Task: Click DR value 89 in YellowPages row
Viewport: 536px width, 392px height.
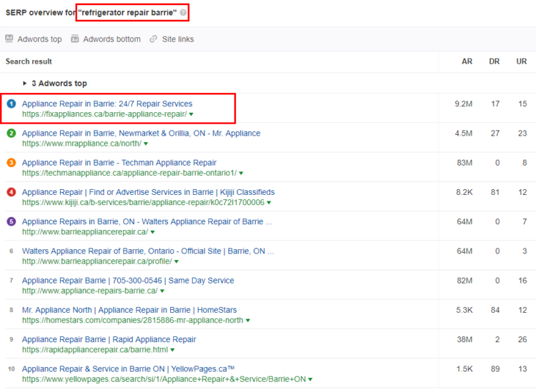Action: (x=495, y=368)
